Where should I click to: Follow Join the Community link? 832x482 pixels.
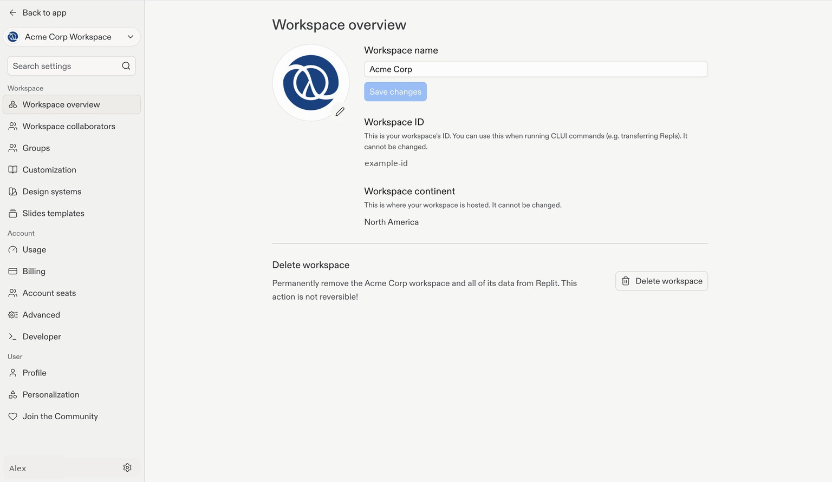(x=71, y=417)
